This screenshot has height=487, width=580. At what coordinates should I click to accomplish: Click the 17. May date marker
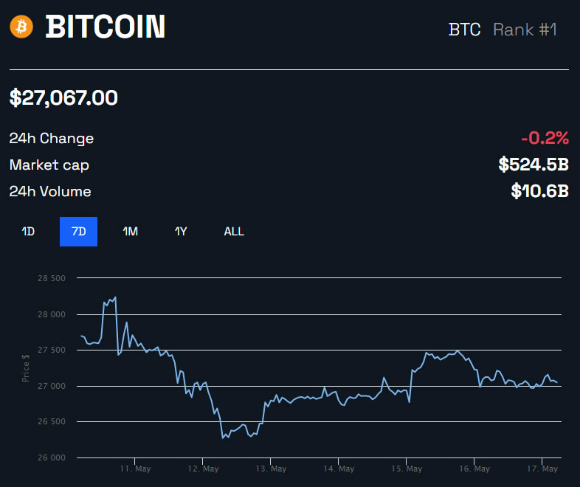(x=542, y=469)
